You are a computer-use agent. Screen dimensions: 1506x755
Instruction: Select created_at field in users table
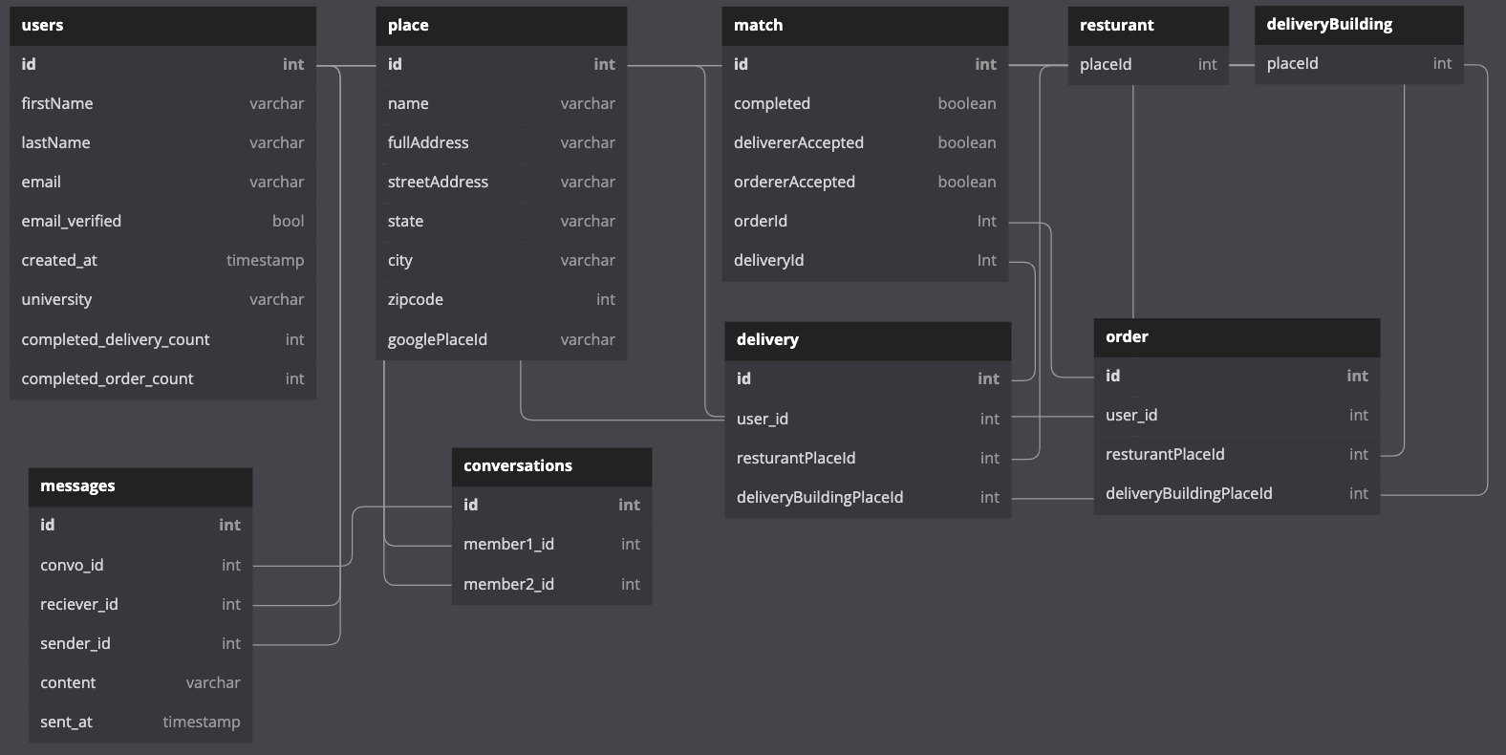[x=162, y=260]
